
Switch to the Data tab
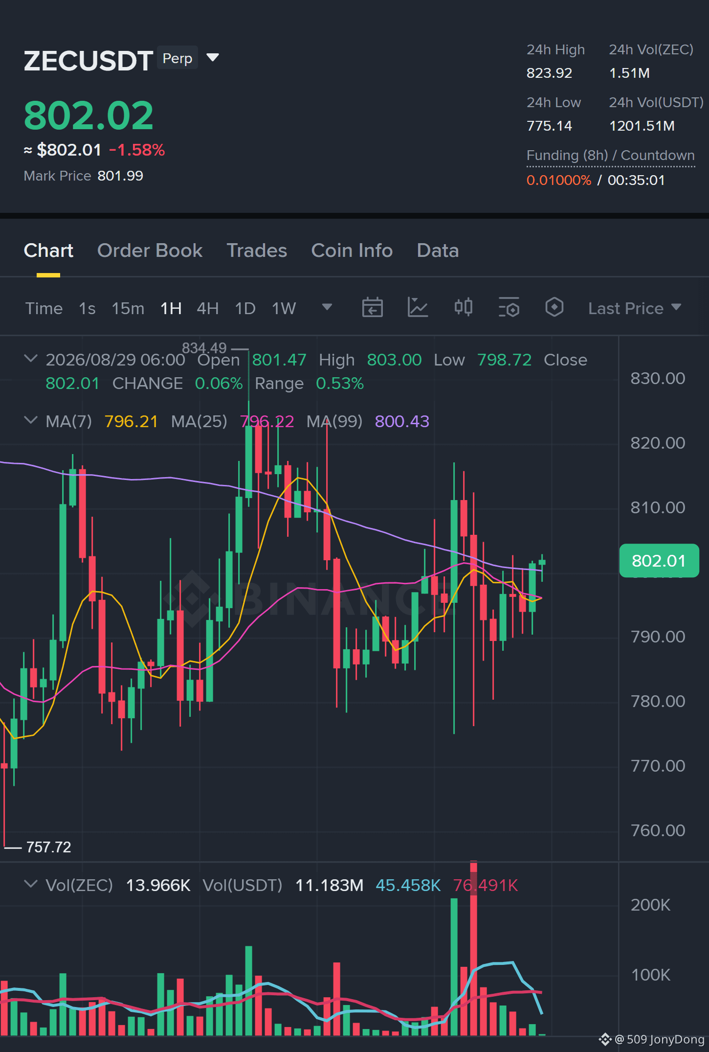click(438, 251)
